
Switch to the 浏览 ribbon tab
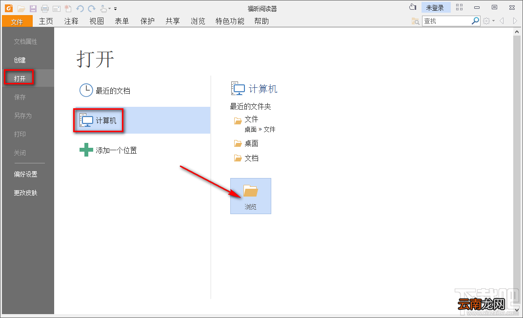(x=198, y=21)
